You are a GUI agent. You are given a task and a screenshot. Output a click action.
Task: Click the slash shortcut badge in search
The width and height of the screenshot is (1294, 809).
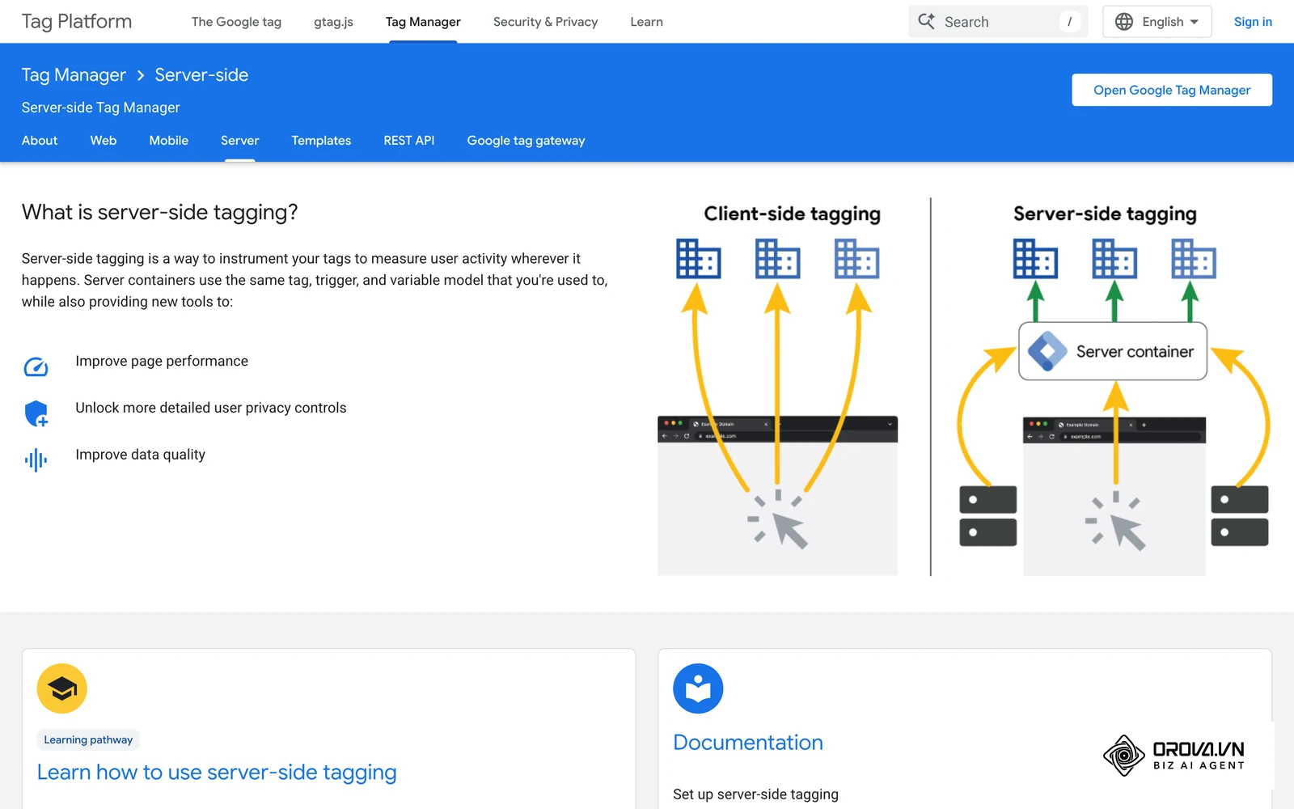point(1069,22)
